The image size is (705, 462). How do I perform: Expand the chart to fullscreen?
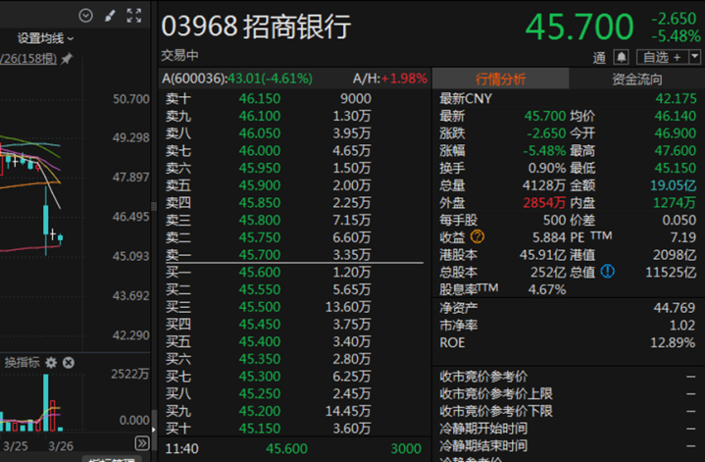134,16
